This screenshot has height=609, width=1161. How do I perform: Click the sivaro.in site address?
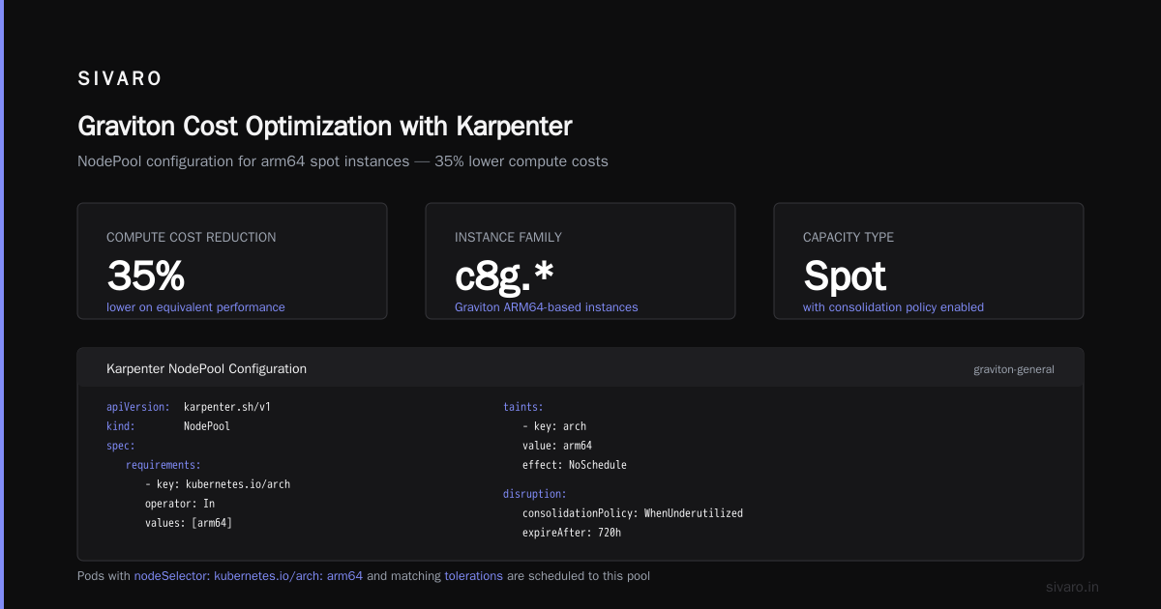[x=1073, y=587]
